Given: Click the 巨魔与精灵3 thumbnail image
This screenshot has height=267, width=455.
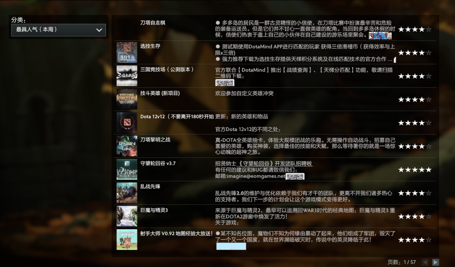Looking at the screenshot, I should (x=127, y=216).
